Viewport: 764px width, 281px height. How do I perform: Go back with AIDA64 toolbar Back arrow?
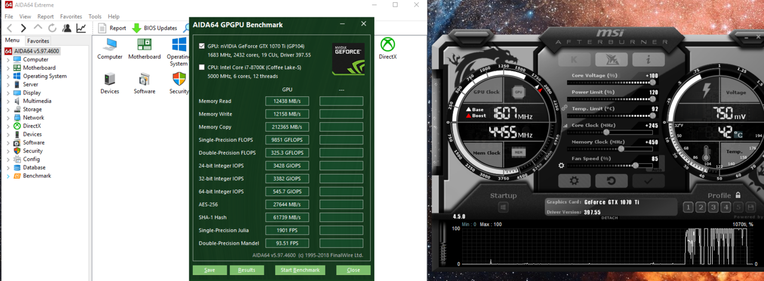[x=10, y=28]
